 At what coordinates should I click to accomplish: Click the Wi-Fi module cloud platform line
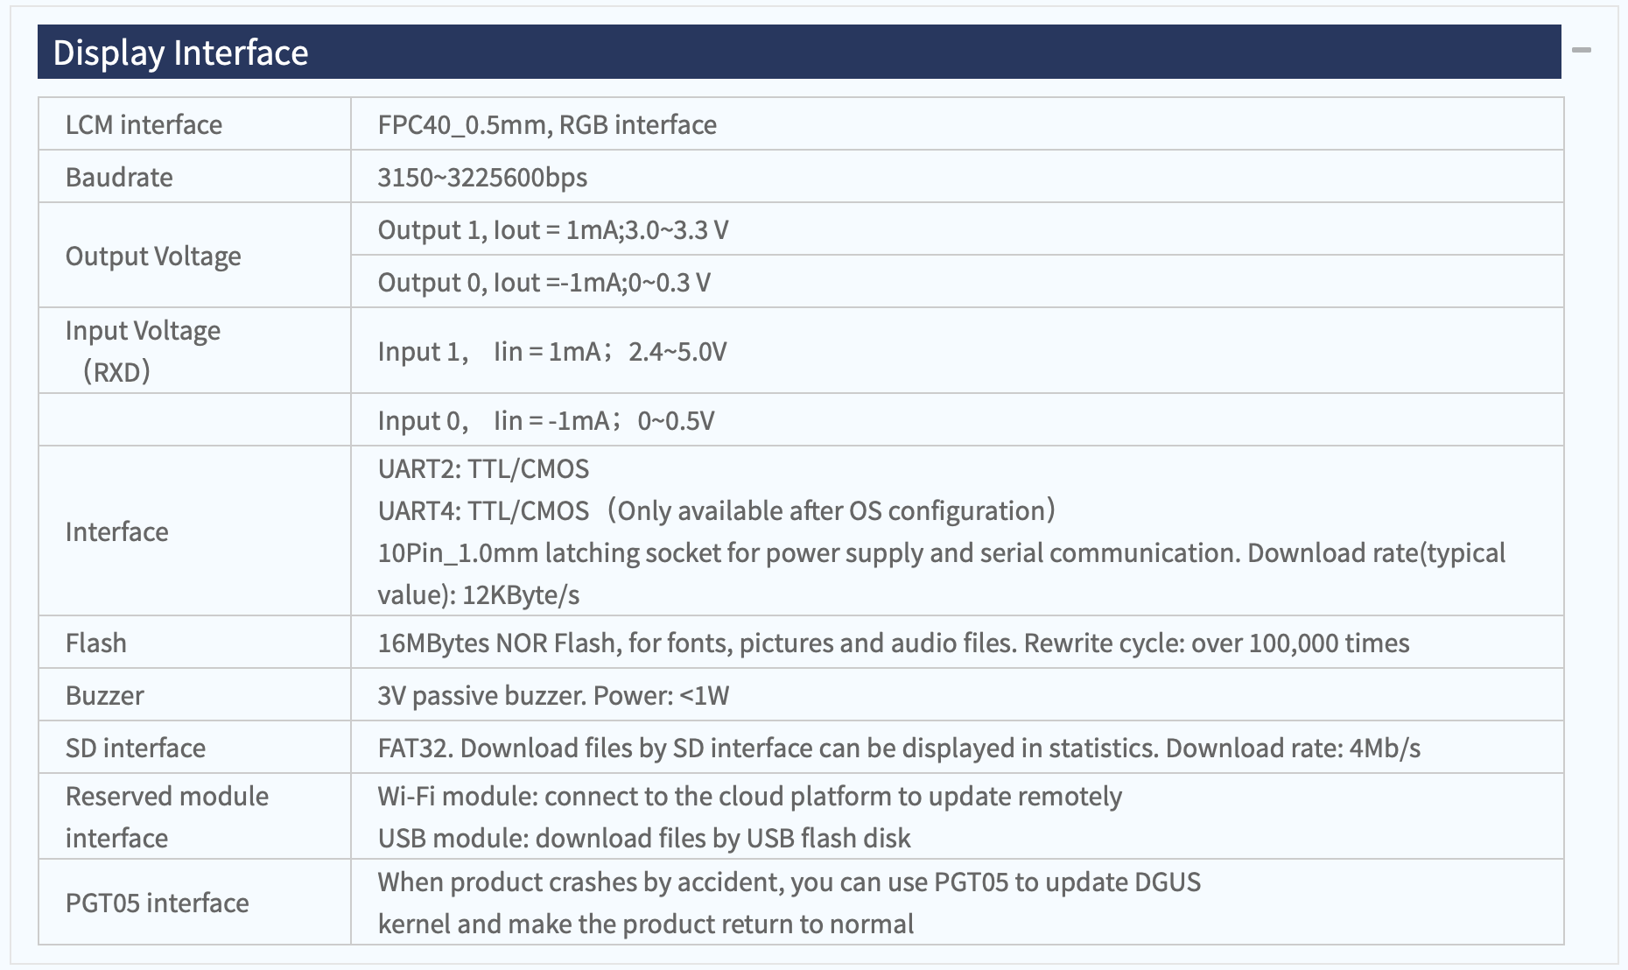pyautogui.click(x=750, y=796)
